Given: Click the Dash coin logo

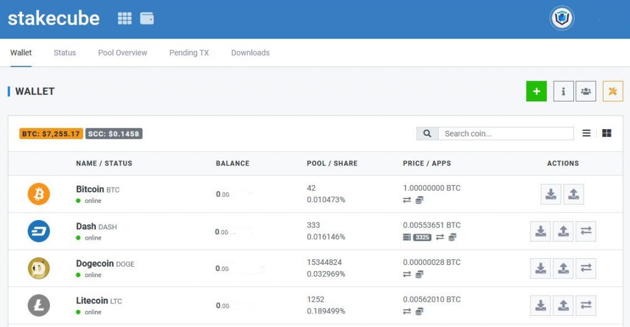Looking at the screenshot, I should [39, 231].
